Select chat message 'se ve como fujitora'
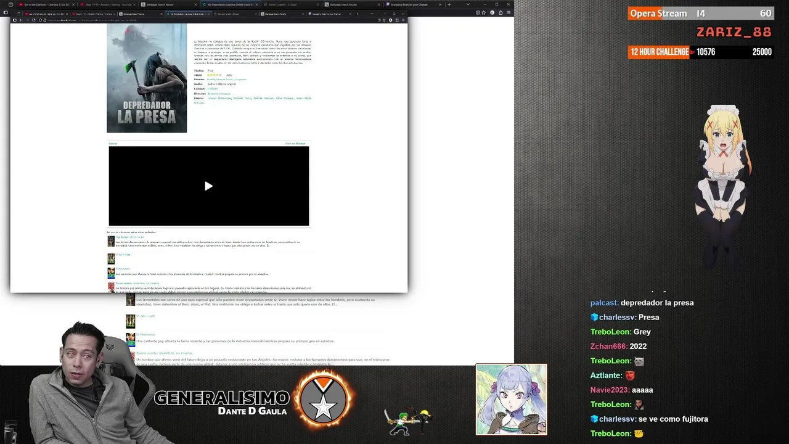 673,419
